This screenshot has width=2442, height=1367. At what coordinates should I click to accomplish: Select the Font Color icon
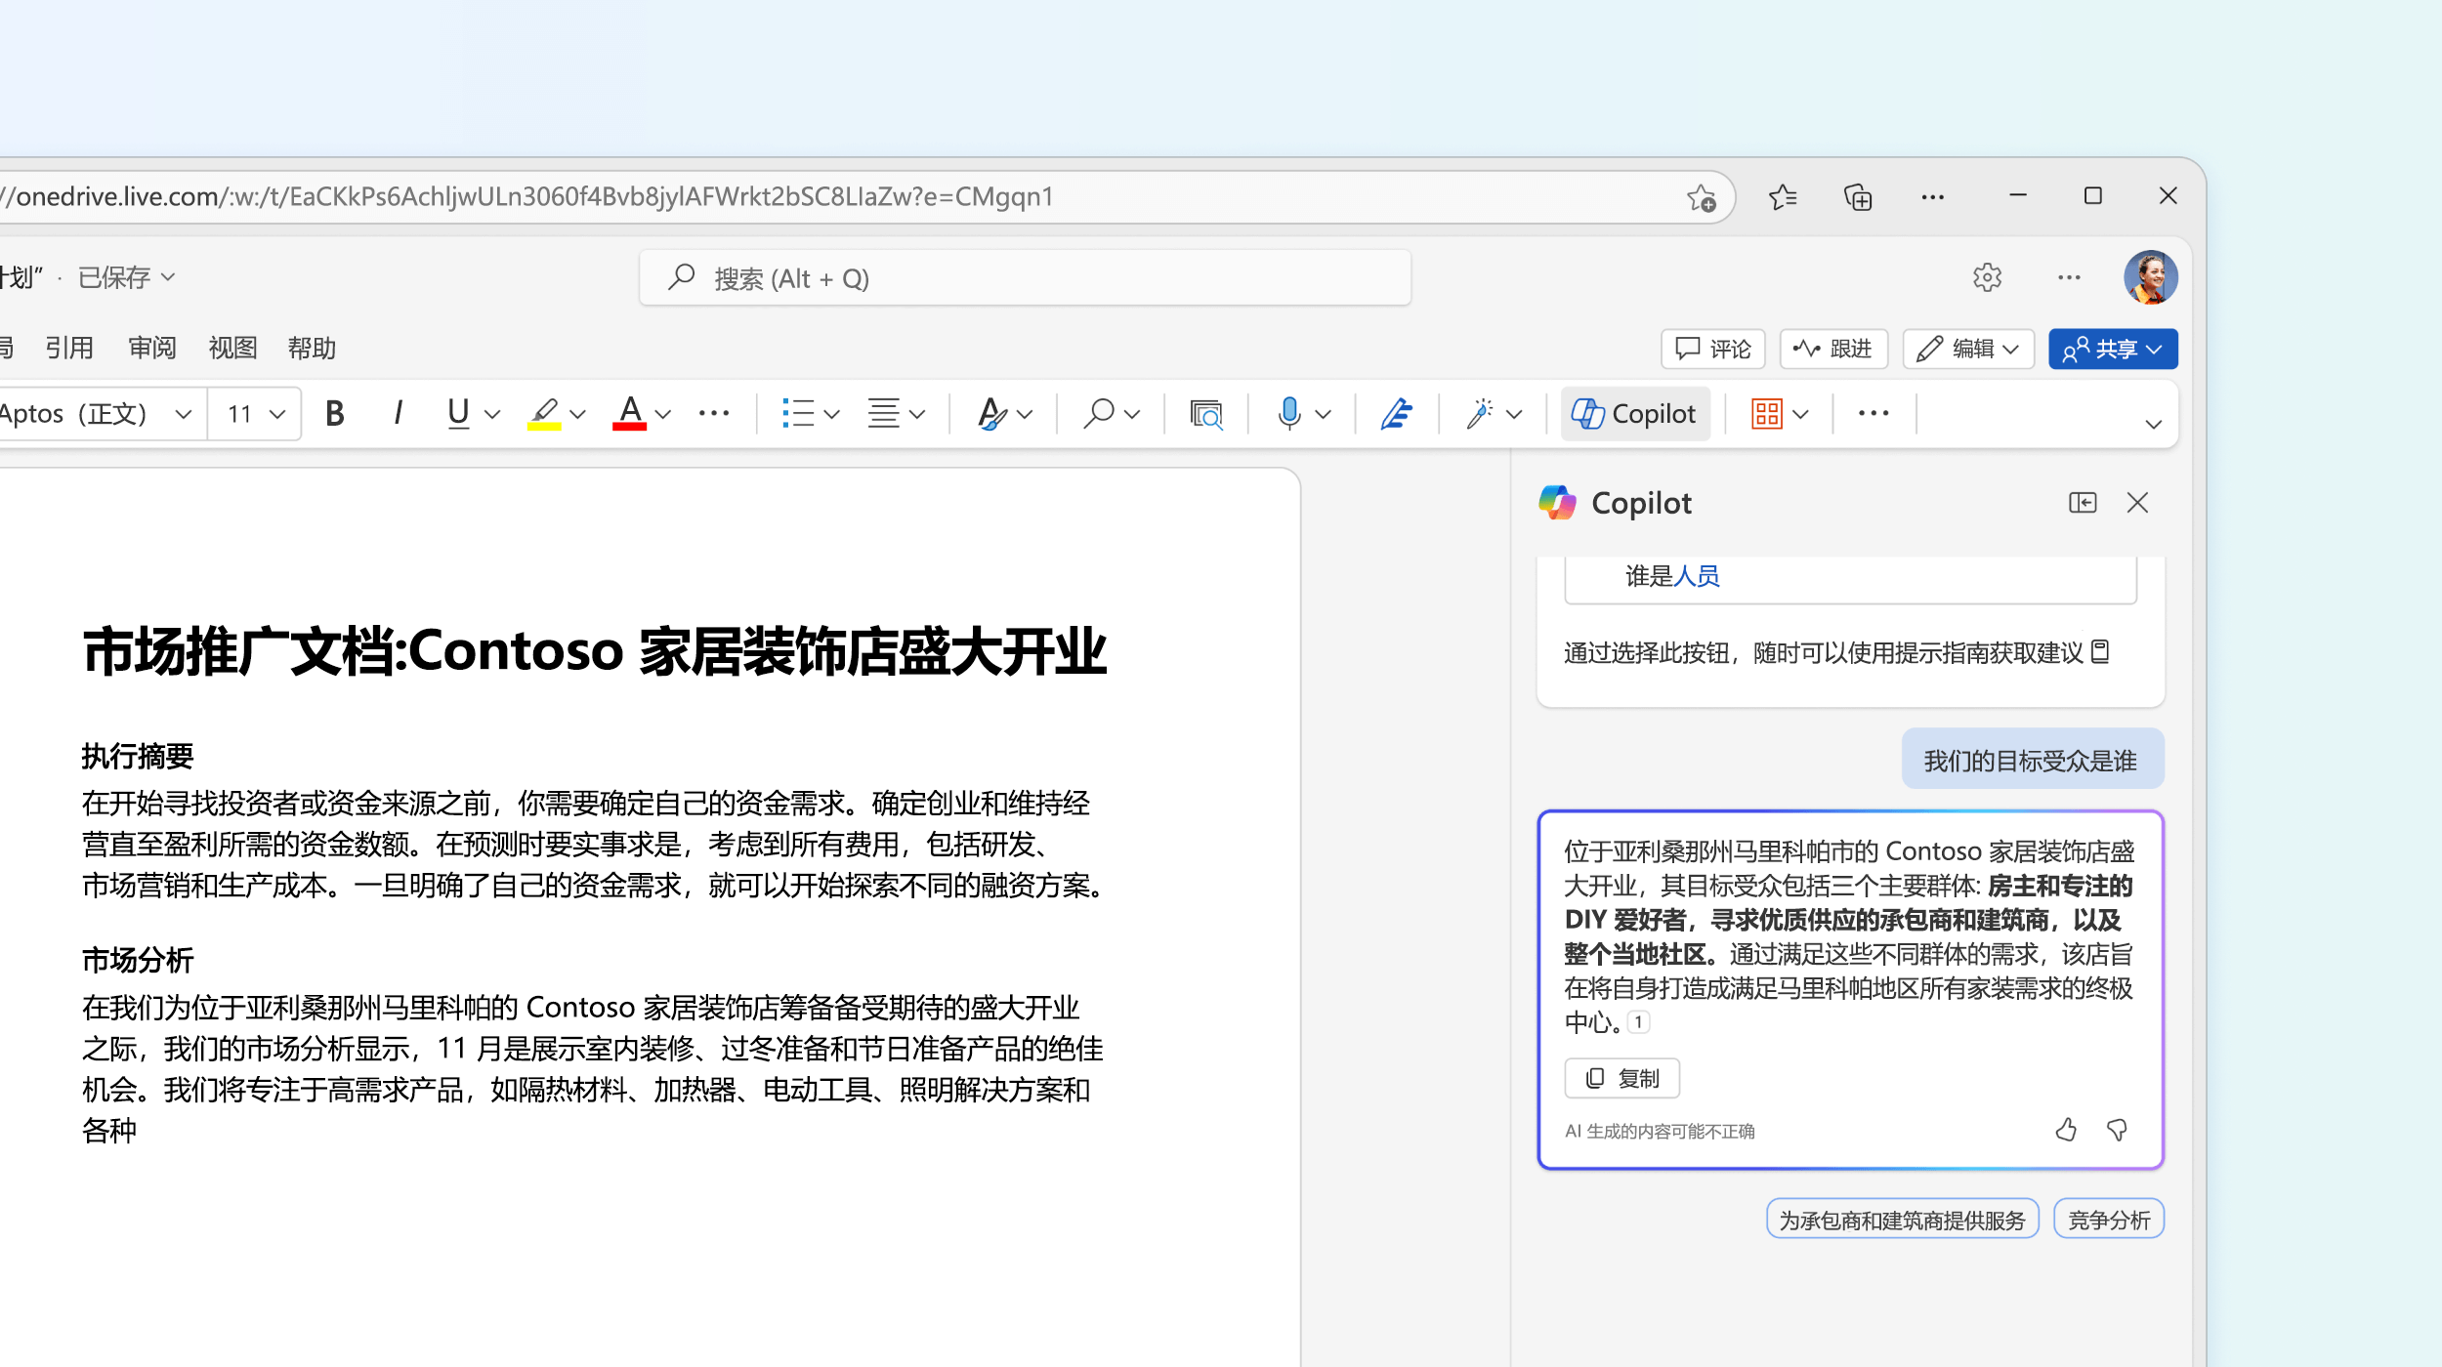(x=627, y=414)
